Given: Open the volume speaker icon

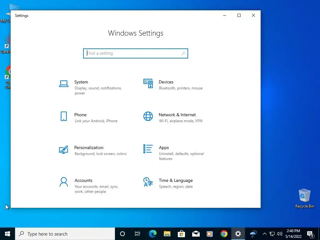Looking at the screenshot, I should coord(280,234).
